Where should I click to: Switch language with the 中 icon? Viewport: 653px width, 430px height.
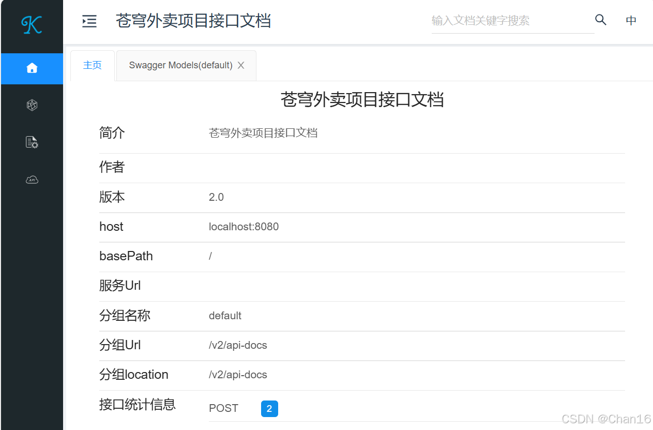[631, 20]
